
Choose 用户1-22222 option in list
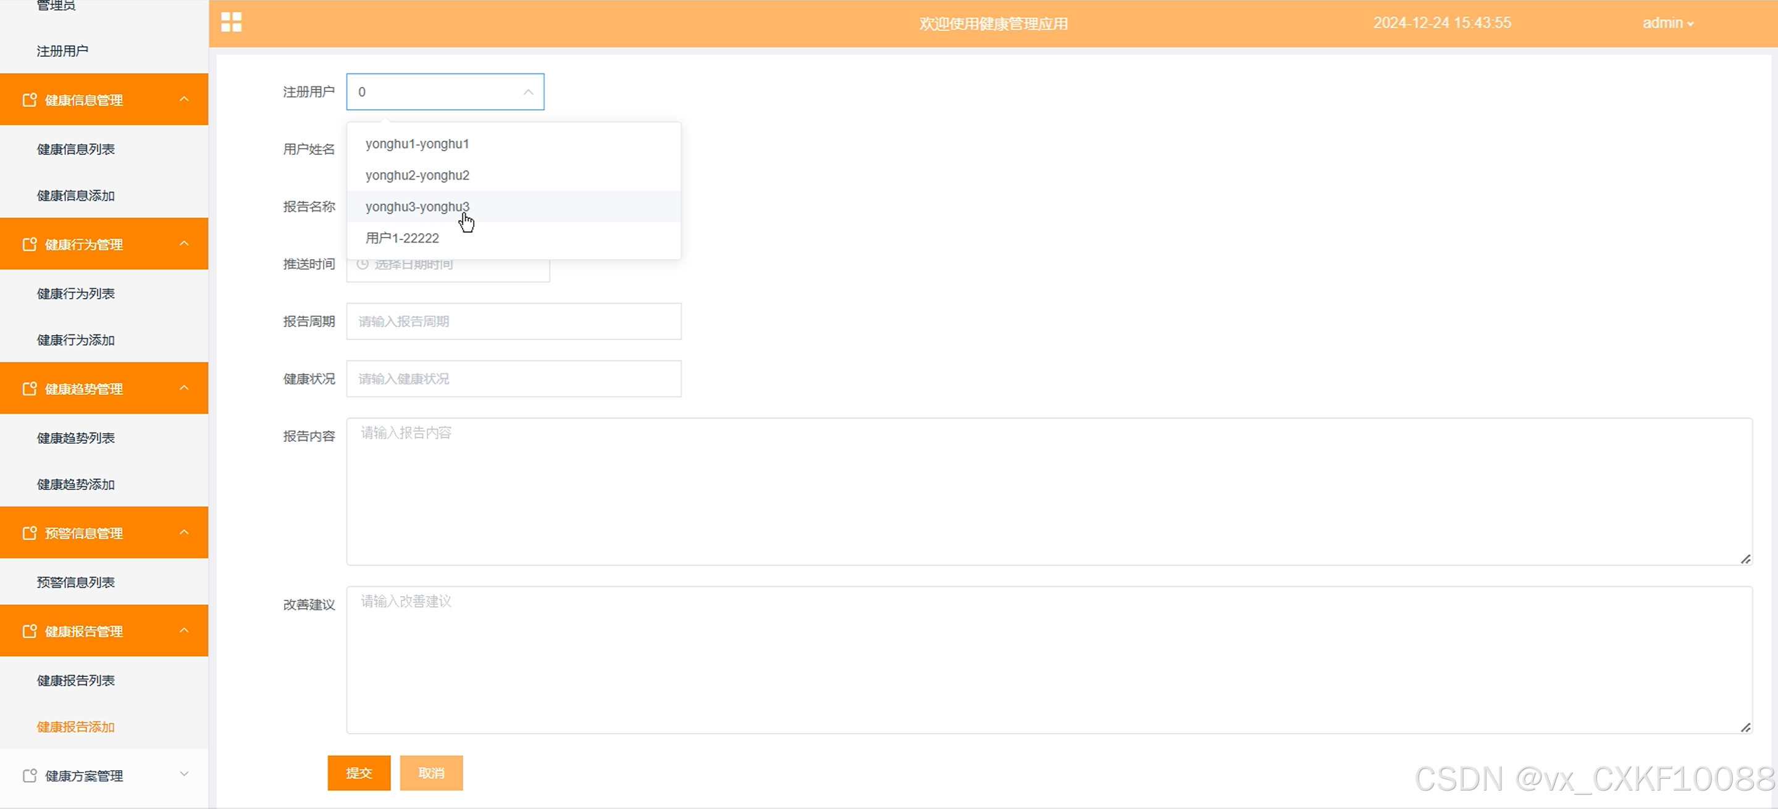point(403,238)
